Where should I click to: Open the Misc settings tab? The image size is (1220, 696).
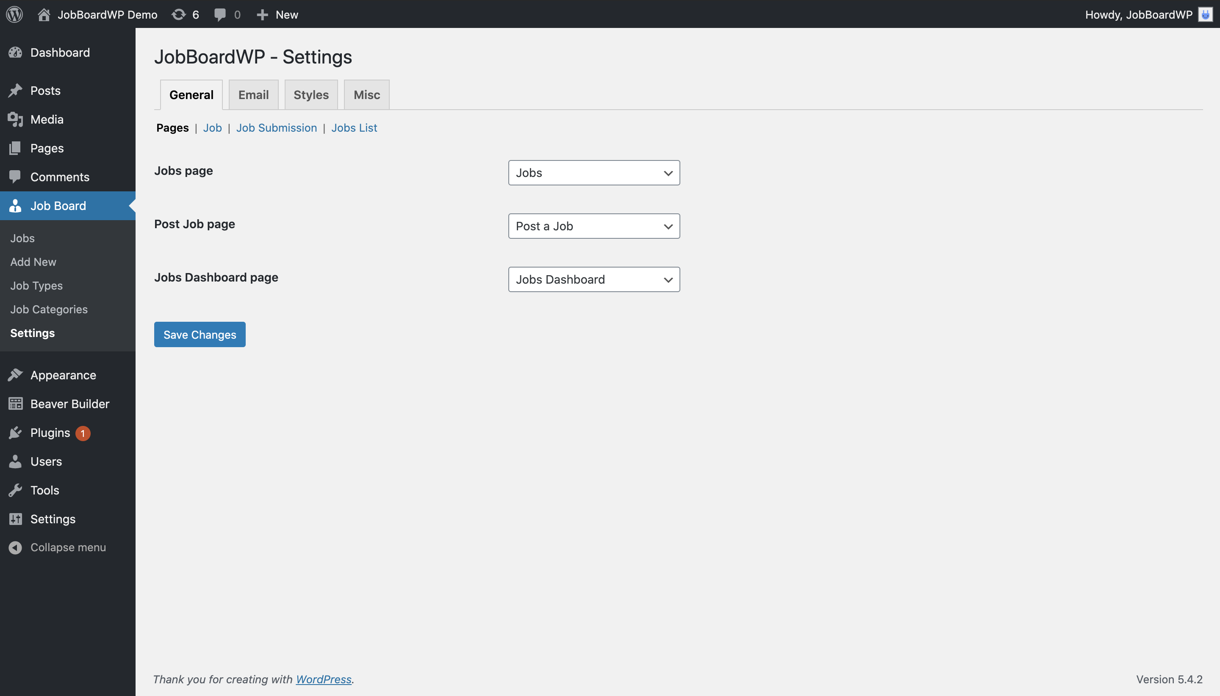tap(366, 95)
